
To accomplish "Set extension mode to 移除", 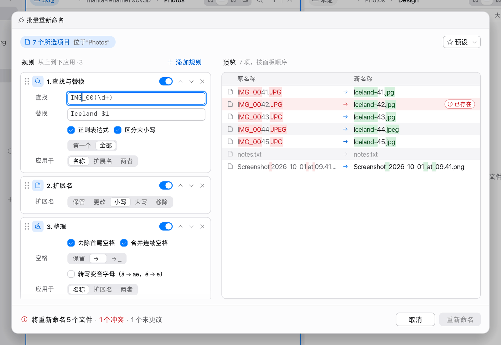I will click(162, 202).
